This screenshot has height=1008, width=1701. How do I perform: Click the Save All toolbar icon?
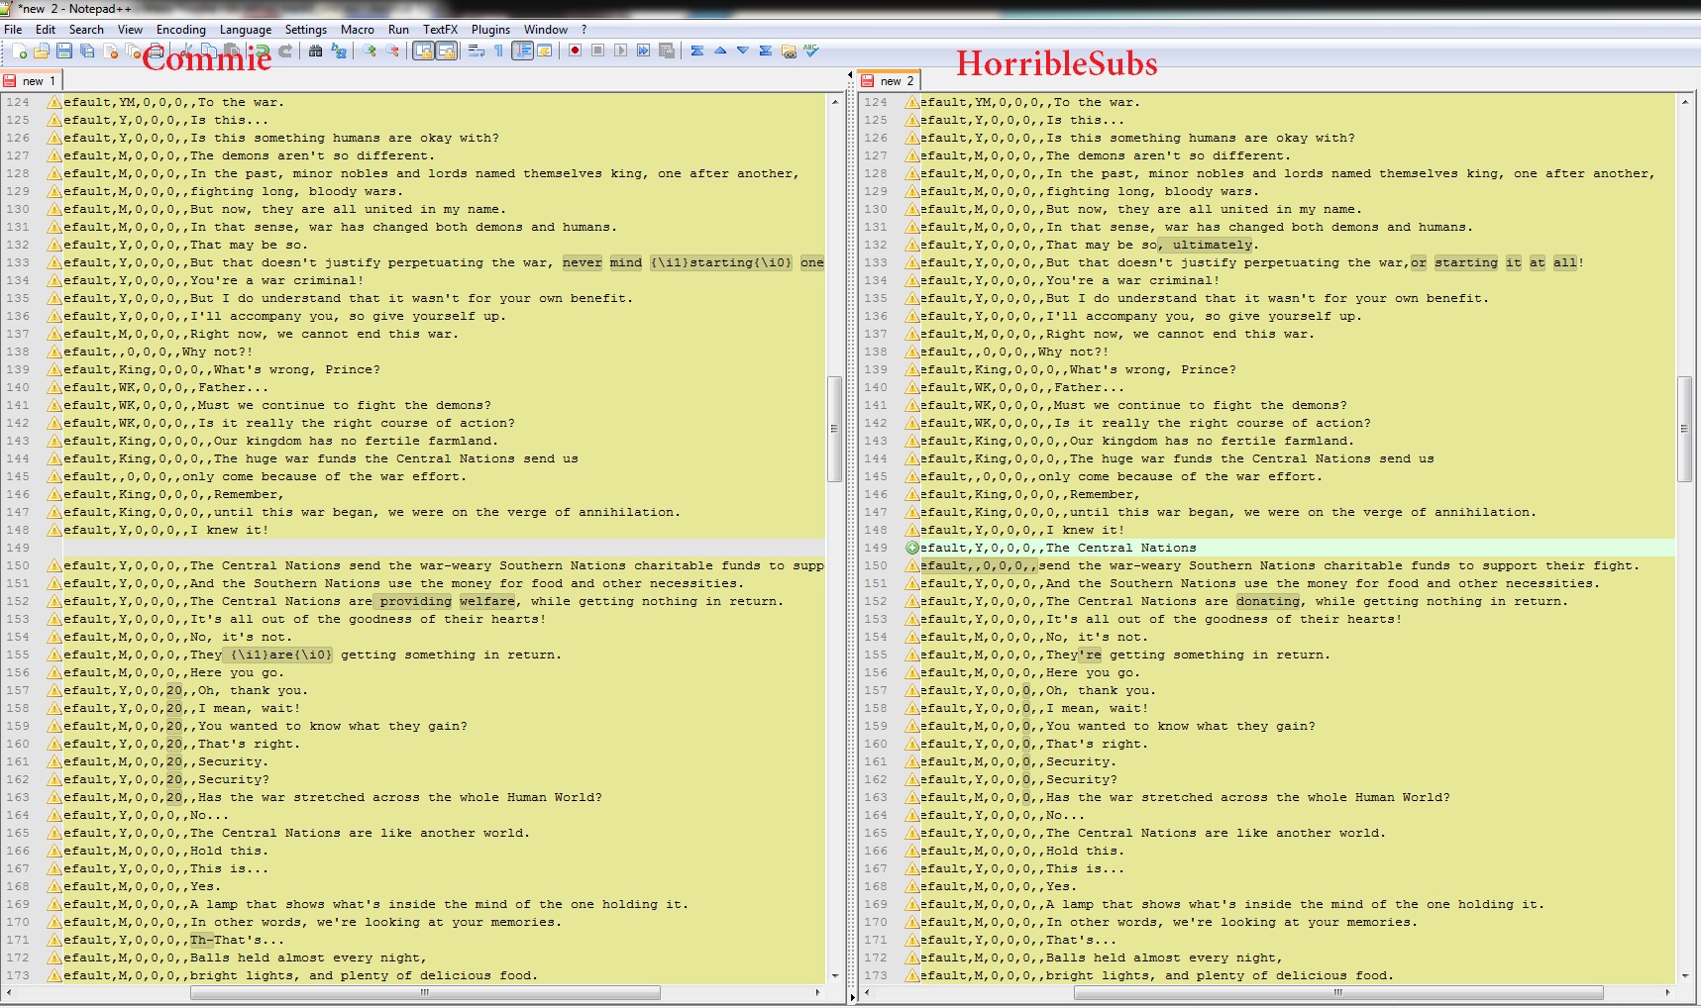point(87,50)
